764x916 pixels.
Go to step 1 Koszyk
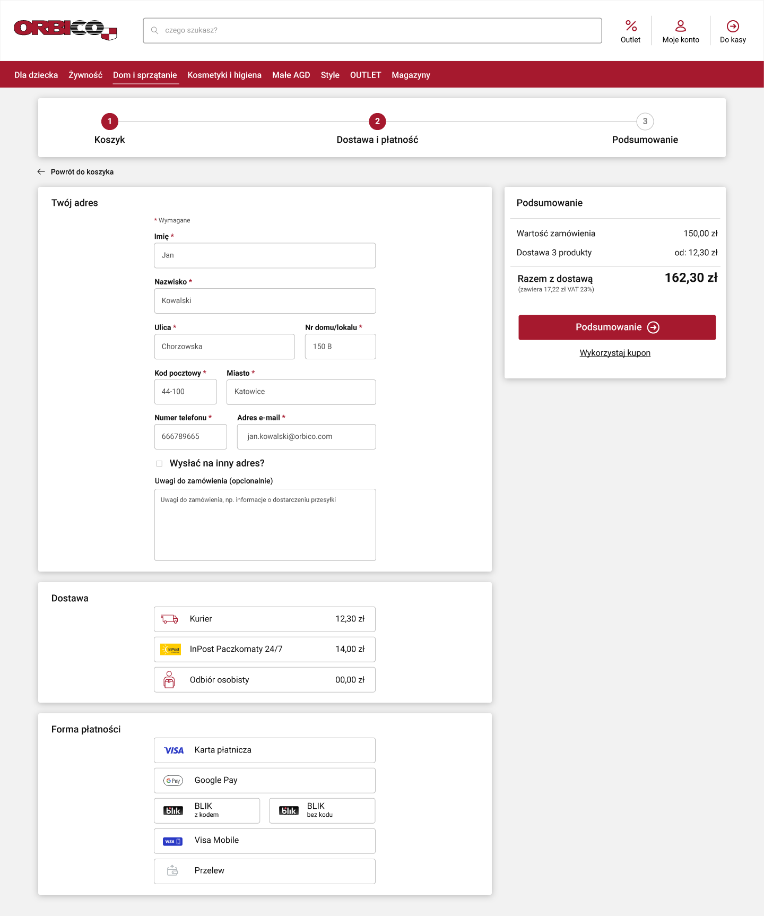click(x=110, y=122)
